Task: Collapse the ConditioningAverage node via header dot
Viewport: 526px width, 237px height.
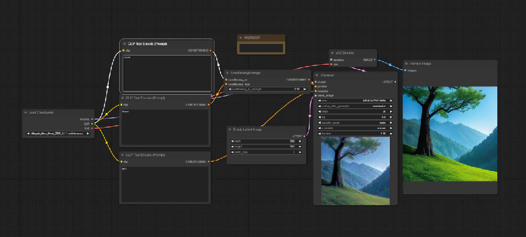Action: 227,73
